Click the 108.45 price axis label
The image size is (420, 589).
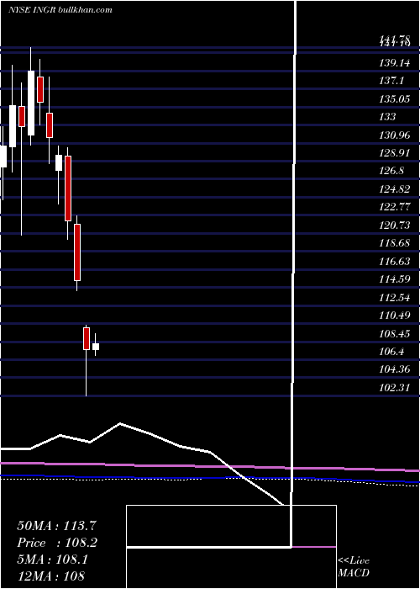(395, 333)
